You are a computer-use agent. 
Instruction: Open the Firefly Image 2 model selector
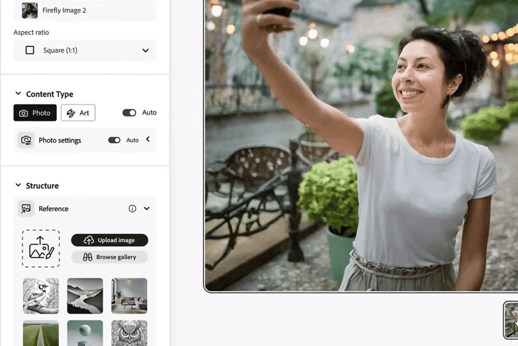[x=85, y=10]
